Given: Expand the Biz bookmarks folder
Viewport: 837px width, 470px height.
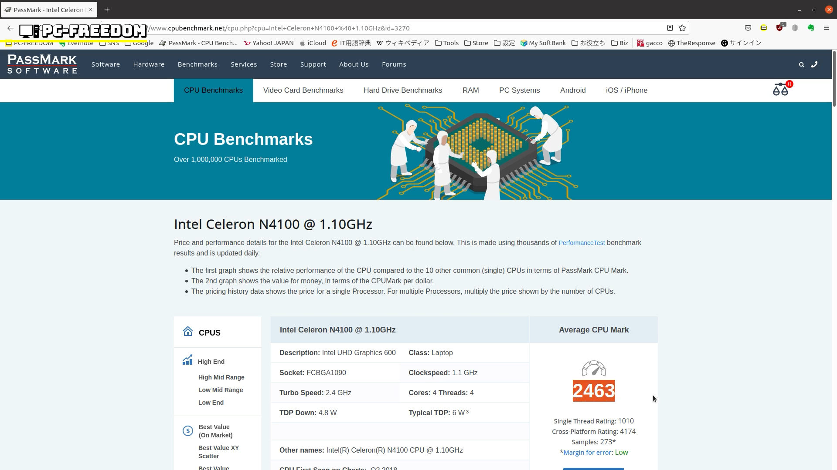Looking at the screenshot, I should [619, 43].
